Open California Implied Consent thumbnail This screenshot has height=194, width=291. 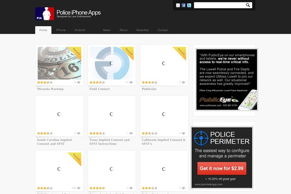[x=164, y=114]
